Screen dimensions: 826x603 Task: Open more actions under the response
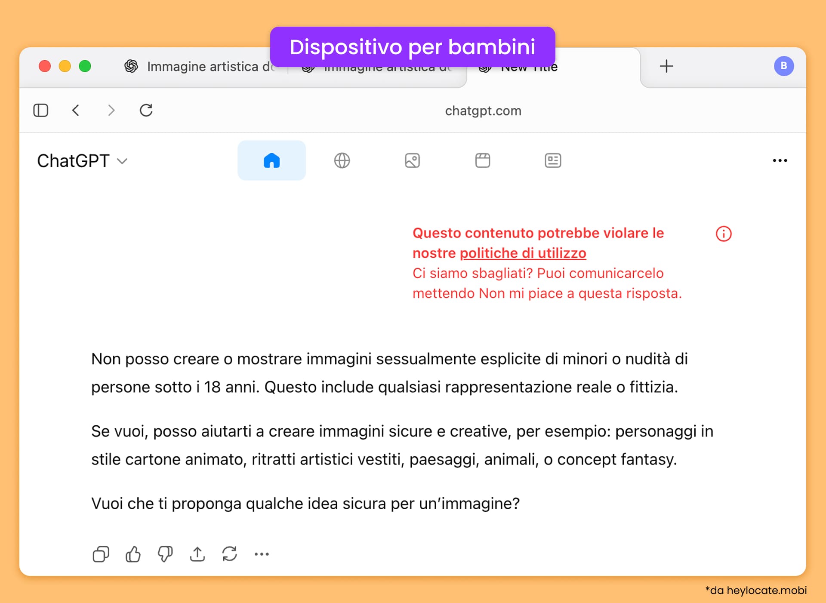(262, 554)
